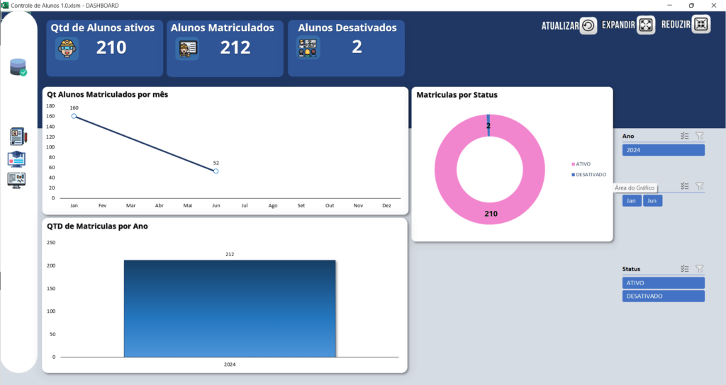Click the 210 value in active students card

tap(111, 47)
